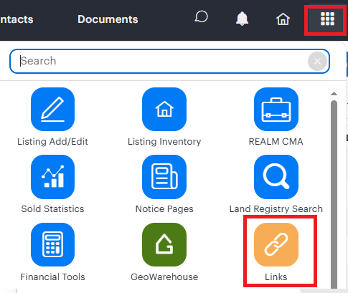
Task: Clear the search box with the X button
Action: (317, 62)
